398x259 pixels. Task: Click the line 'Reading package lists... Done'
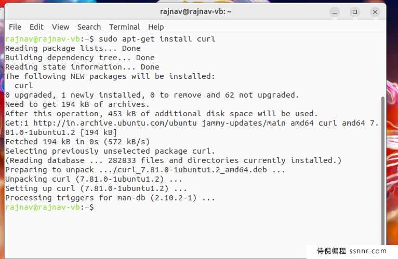tap(73, 48)
